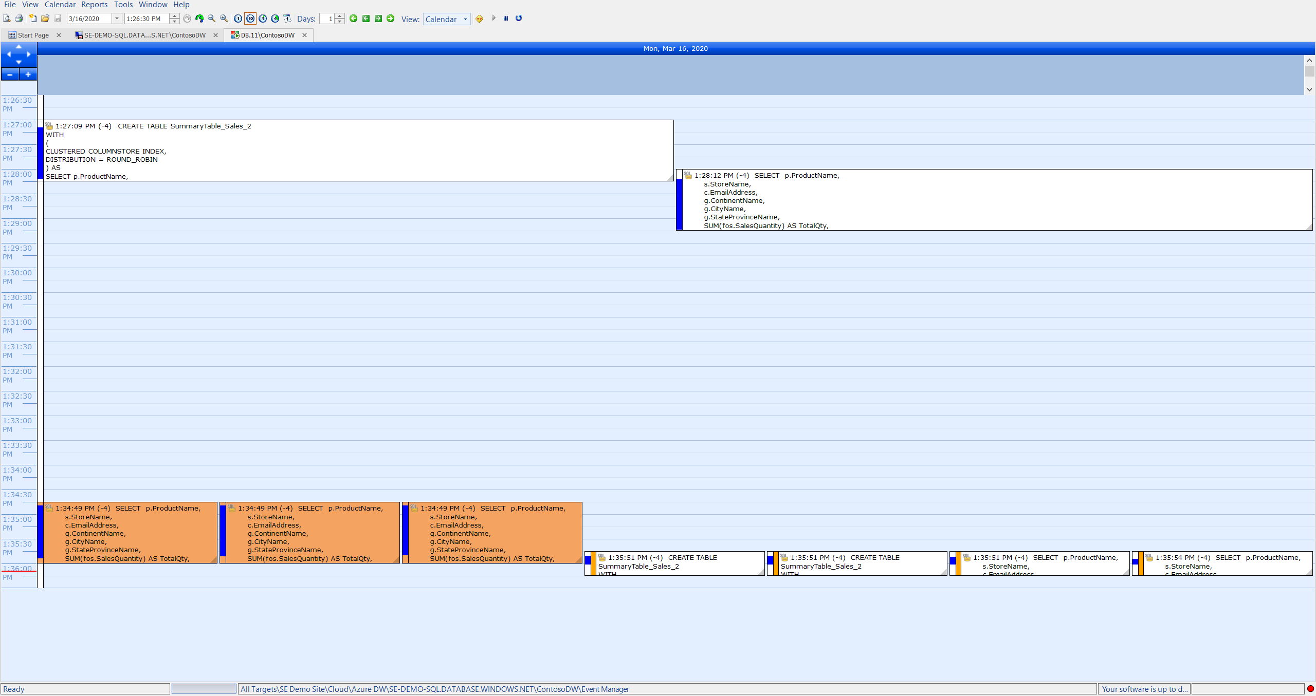Save the current calendar view
The width and height of the screenshot is (1316, 696).
pyautogui.click(x=58, y=18)
